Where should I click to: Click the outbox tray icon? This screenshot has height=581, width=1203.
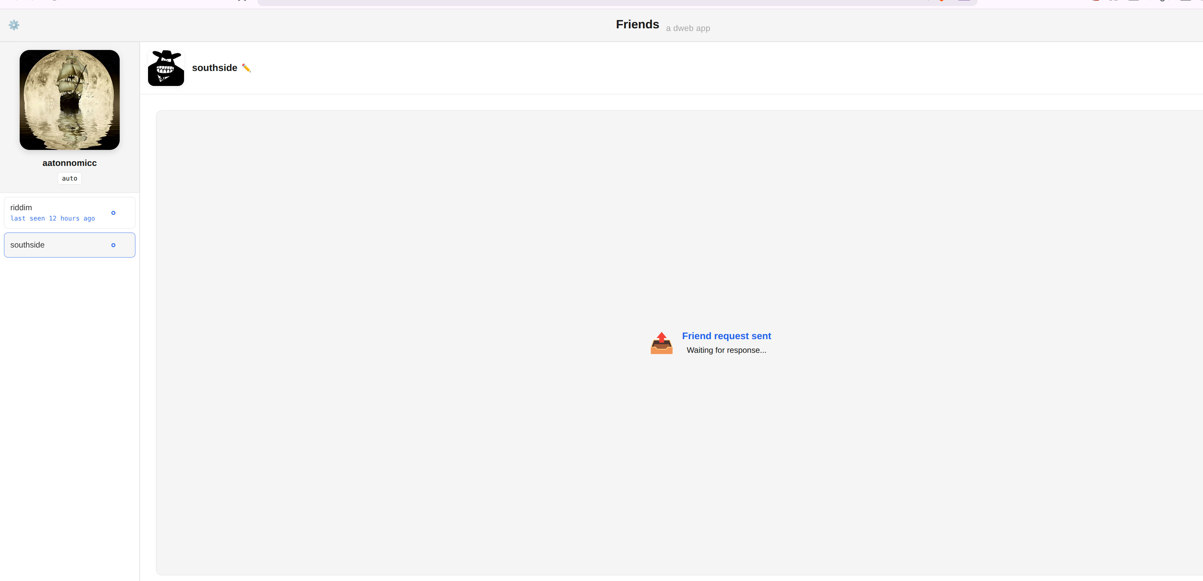[661, 343]
